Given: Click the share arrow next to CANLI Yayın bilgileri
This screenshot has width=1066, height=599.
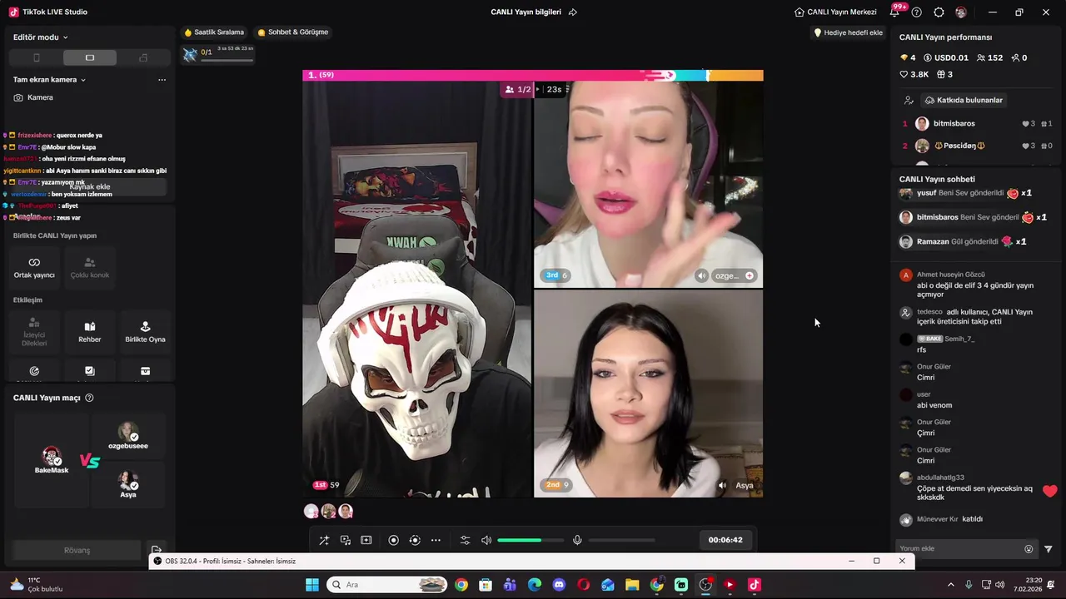Looking at the screenshot, I should [x=573, y=12].
